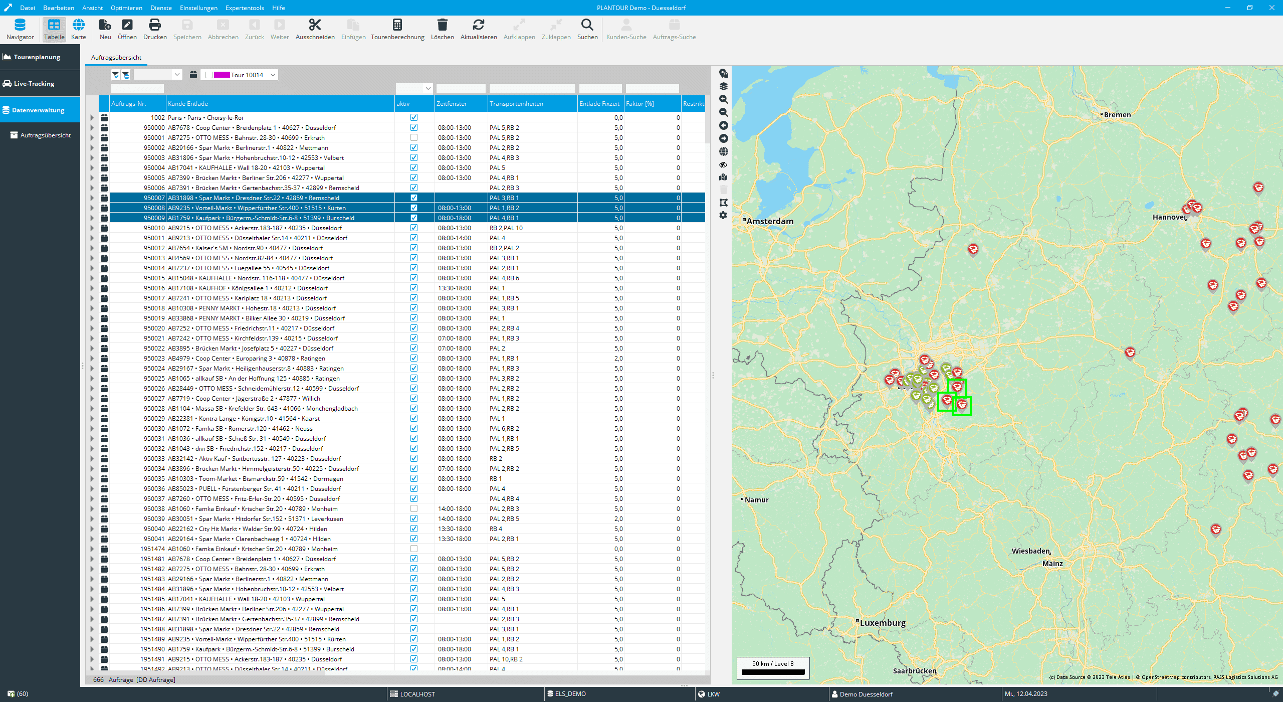Click the magenta Tour 10014 color swatch
This screenshot has height=702, width=1283.
click(x=222, y=75)
